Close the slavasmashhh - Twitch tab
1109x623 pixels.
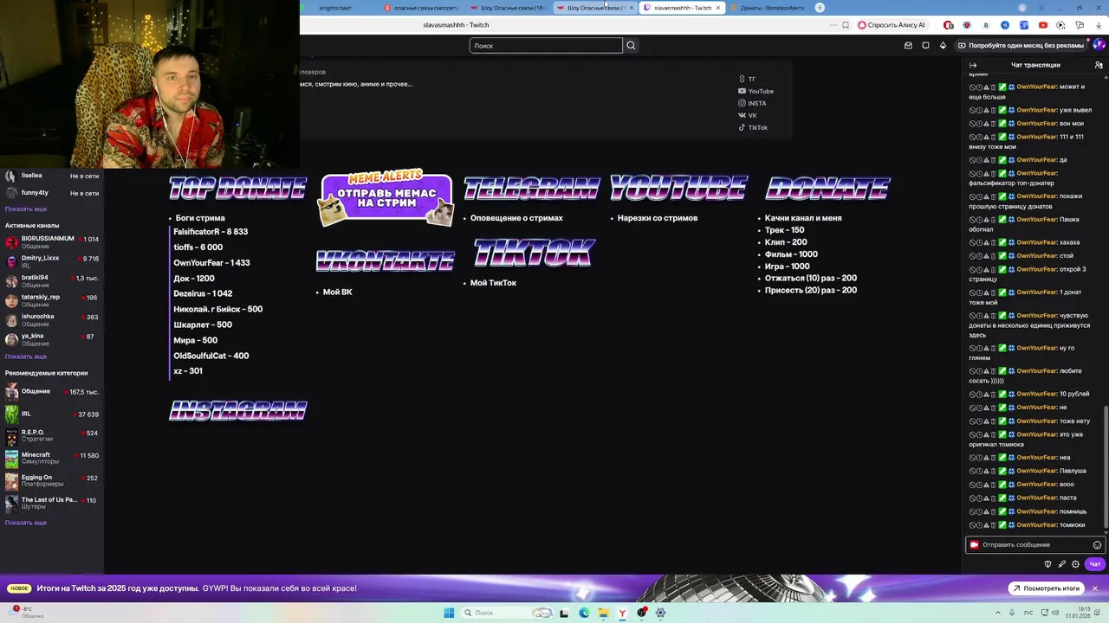pyautogui.click(x=718, y=8)
